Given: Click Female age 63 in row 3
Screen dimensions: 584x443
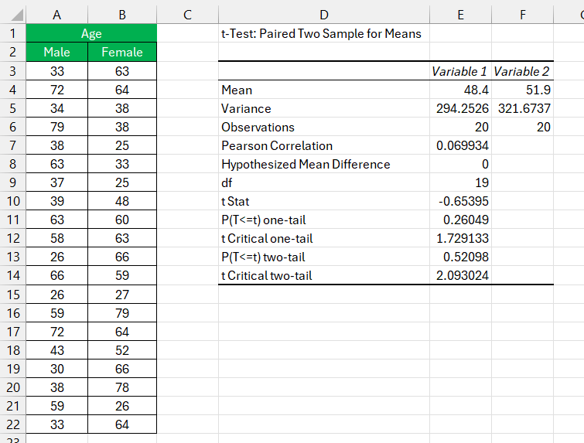Looking at the screenshot, I should tap(122, 70).
